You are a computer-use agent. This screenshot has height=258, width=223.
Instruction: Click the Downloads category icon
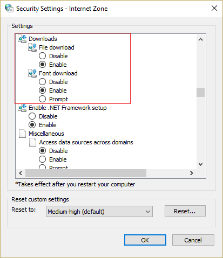pyautogui.click(x=22, y=39)
